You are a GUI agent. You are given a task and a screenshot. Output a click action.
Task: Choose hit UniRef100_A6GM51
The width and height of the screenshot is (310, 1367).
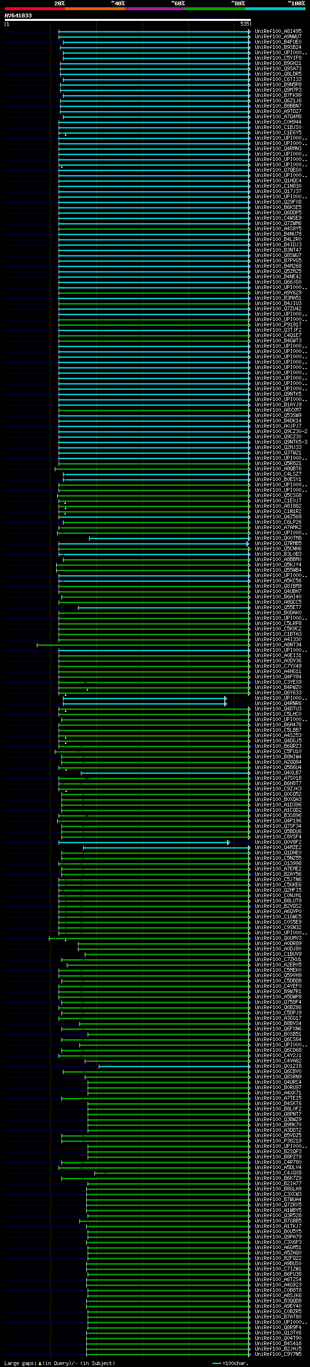pyautogui.click(x=278, y=1247)
